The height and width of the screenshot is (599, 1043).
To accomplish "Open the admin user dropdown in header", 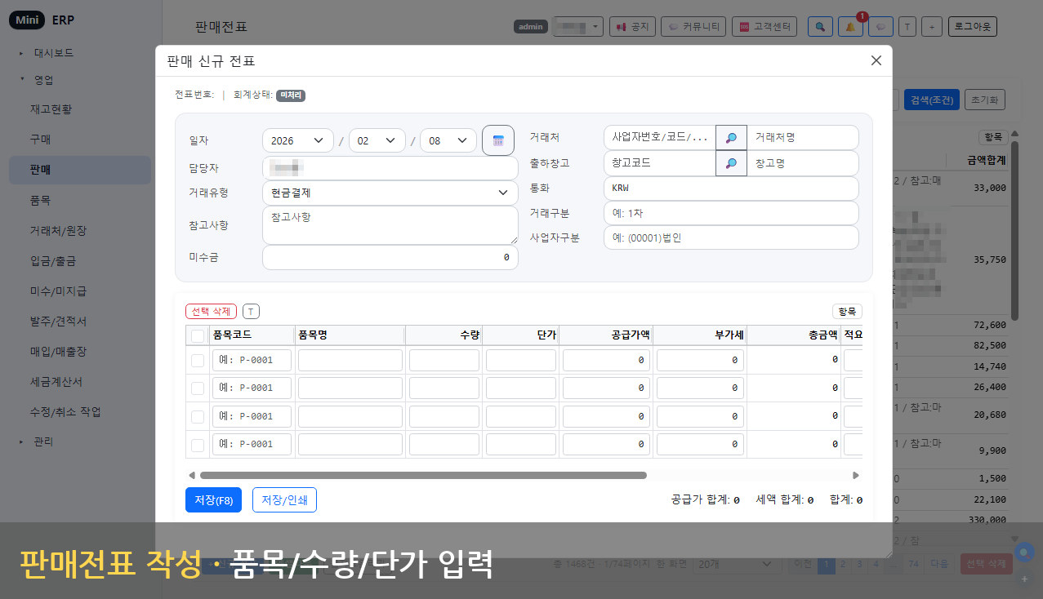I will tap(577, 27).
